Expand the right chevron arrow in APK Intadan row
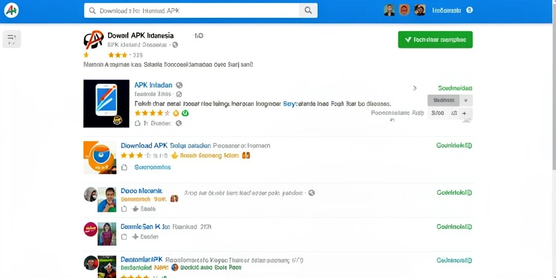Screen dimensions: 556x278 pos(415,89)
